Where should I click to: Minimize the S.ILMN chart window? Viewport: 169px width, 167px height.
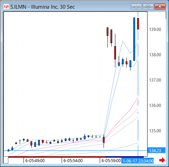coord(136,7)
